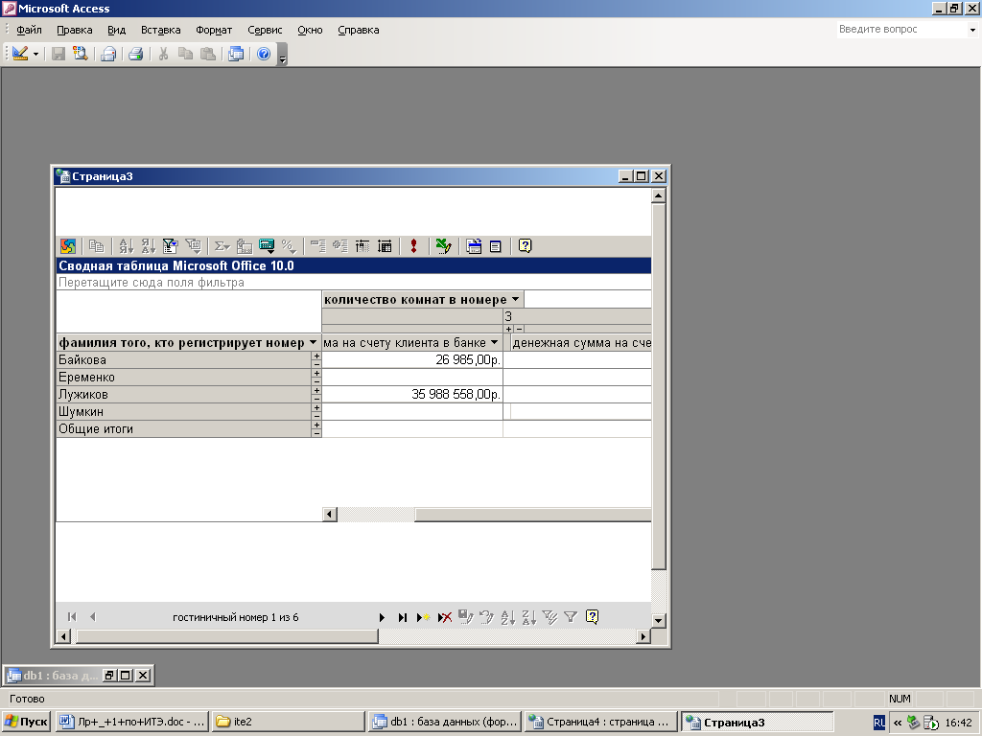
Task: Click the navigation bar Help icon
Action: pos(592,617)
